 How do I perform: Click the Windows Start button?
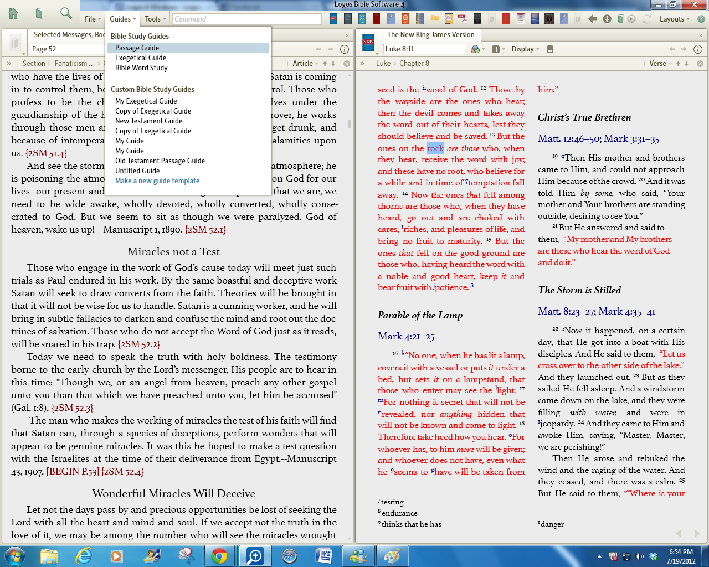pos(14,555)
